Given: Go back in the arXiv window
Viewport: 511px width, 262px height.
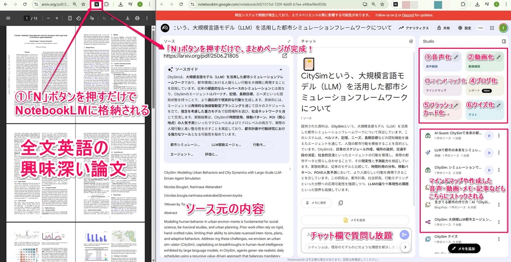Looking at the screenshot, I should point(6,4).
